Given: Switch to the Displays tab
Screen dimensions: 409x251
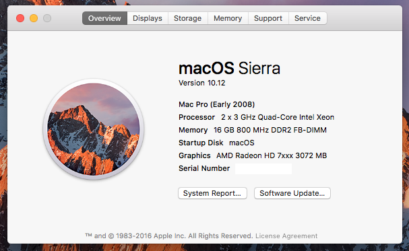Looking at the screenshot, I should (x=148, y=18).
